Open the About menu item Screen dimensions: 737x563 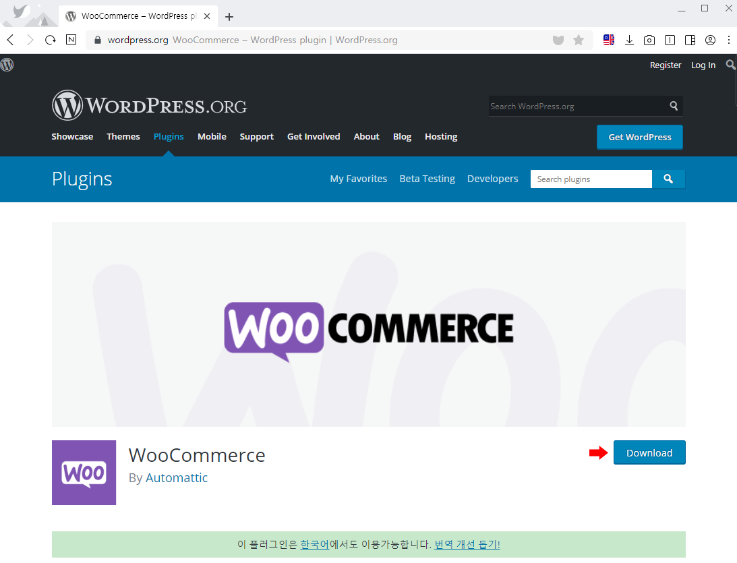click(366, 136)
